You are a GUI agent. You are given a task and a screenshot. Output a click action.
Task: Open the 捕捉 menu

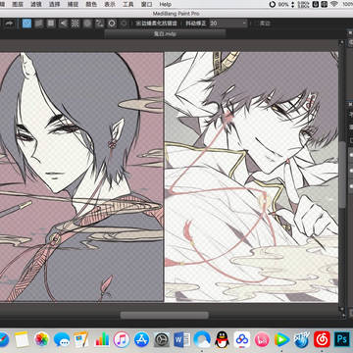coord(73,5)
